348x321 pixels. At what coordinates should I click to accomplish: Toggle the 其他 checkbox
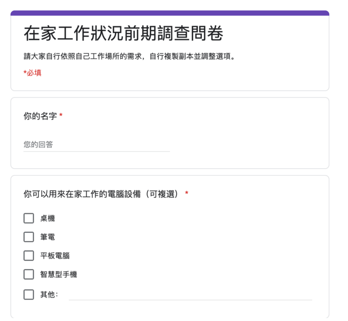pos(29,295)
